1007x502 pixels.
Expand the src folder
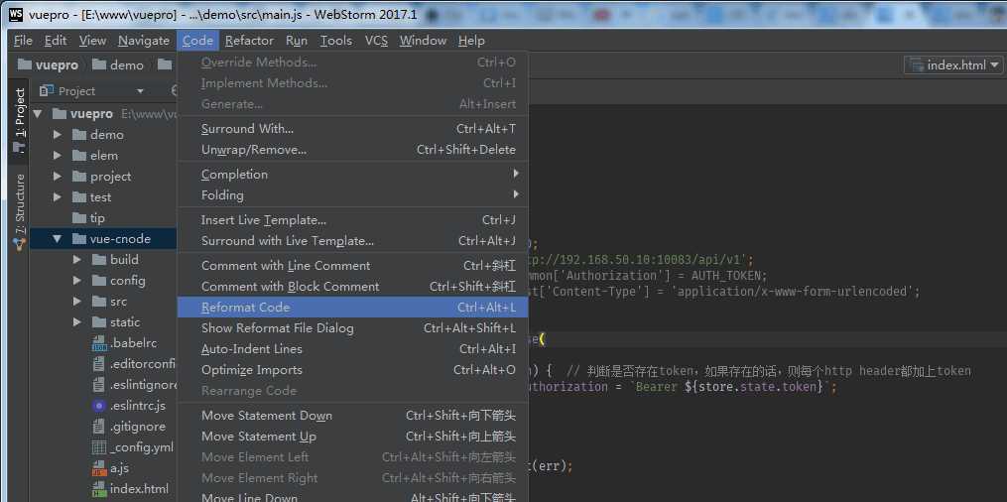[77, 301]
